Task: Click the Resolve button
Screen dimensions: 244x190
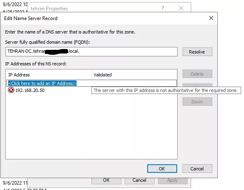Action: pos(197,52)
